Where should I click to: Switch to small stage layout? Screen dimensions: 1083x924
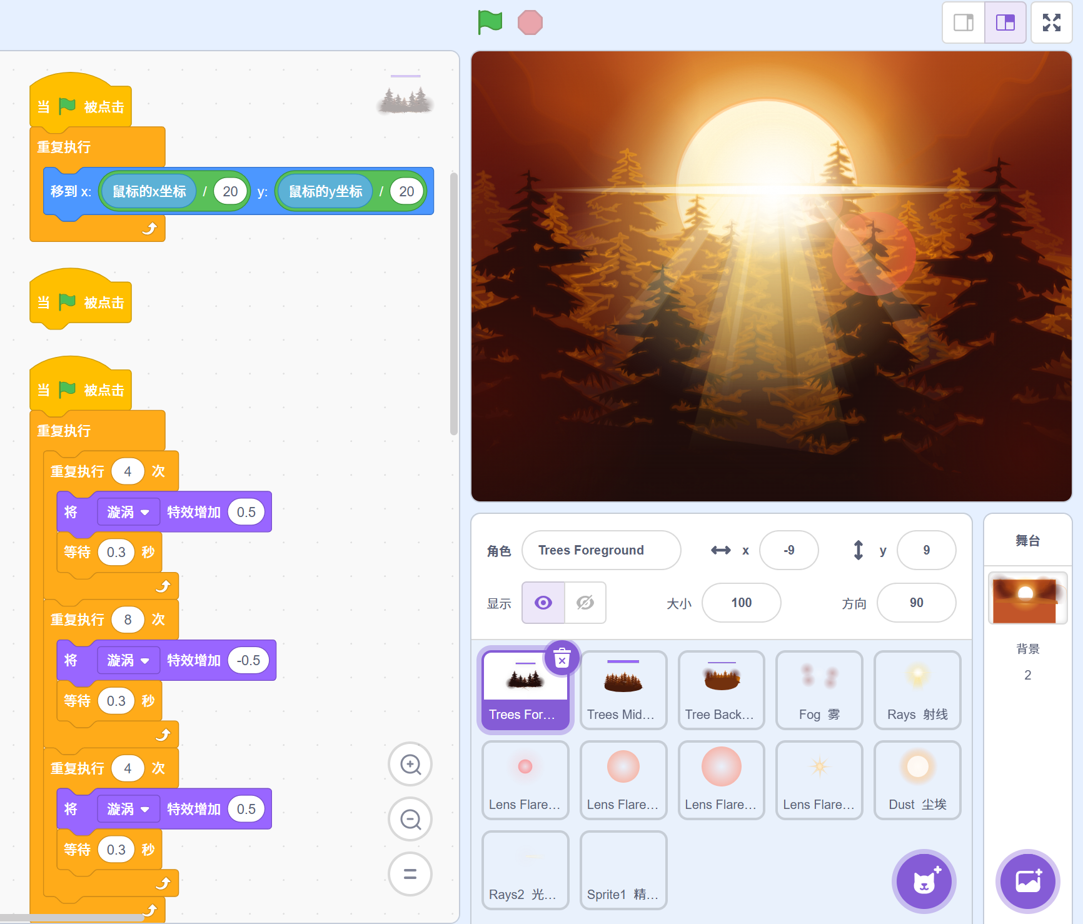point(964,23)
